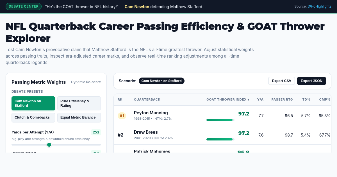Click the Dynamic Re-score label
This screenshot has height=177, width=337.
(x=86, y=82)
